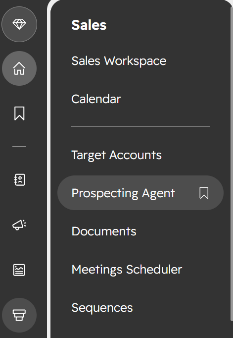
Task: Open the CRM contacts book icon
Action: click(x=19, y=179)
